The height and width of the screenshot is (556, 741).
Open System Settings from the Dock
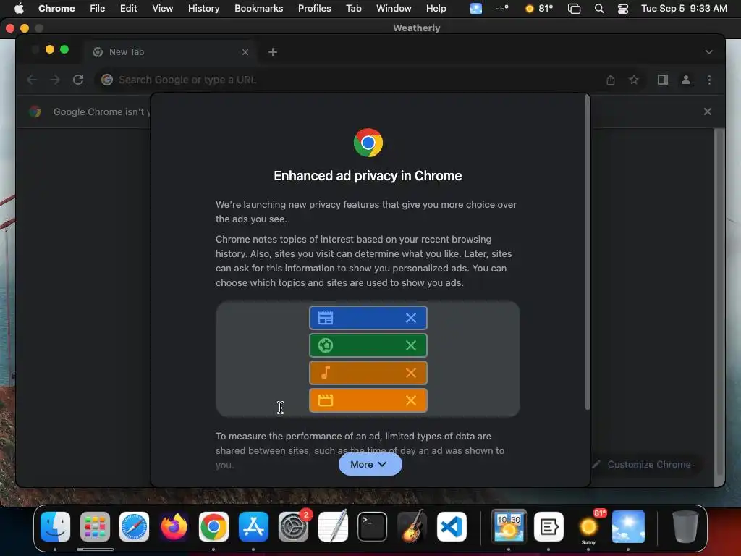click(x=293, y=527)
